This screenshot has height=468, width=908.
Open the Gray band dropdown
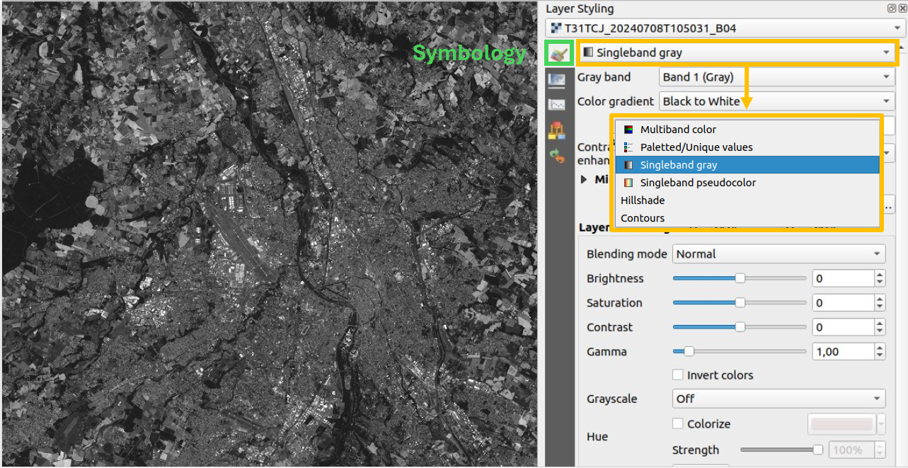click(776, 77)
